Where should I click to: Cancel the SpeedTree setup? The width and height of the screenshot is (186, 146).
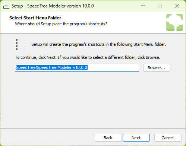(168, 137)
